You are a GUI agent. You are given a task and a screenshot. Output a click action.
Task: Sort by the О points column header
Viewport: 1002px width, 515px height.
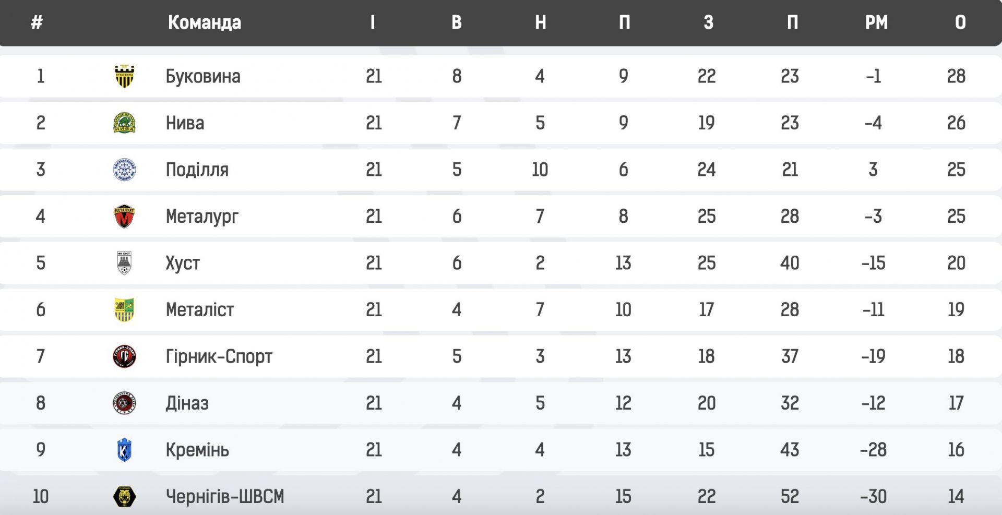960,22
